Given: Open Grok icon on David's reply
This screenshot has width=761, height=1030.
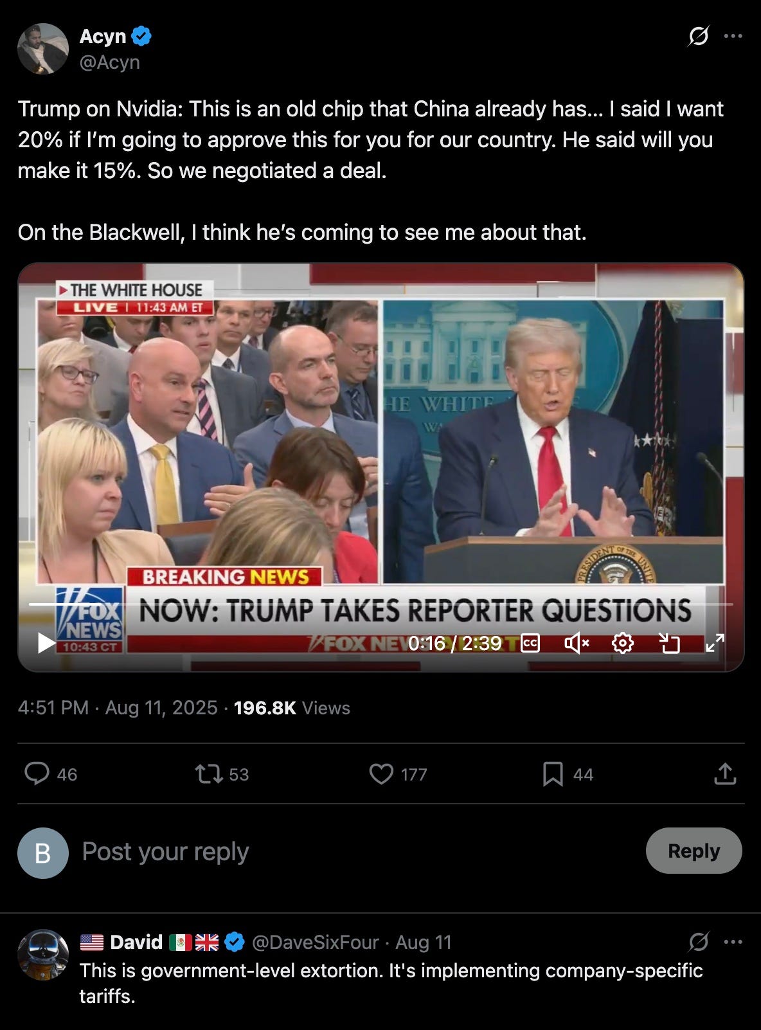Looking at the screenshot, I should pyautogui.click(x=698, y=943).
